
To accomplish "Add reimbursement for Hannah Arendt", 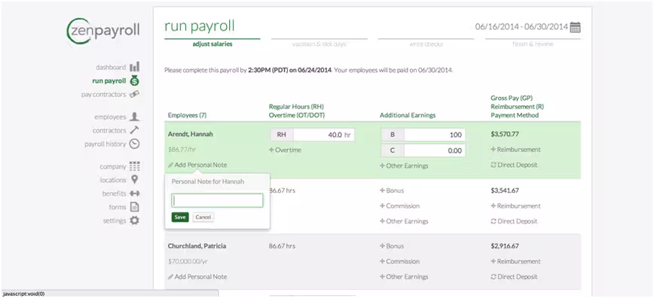I will [515, 149].
